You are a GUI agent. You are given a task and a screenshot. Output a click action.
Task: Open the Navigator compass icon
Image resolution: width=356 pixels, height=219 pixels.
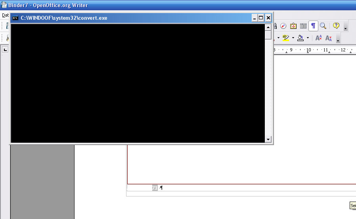(283, 26)
